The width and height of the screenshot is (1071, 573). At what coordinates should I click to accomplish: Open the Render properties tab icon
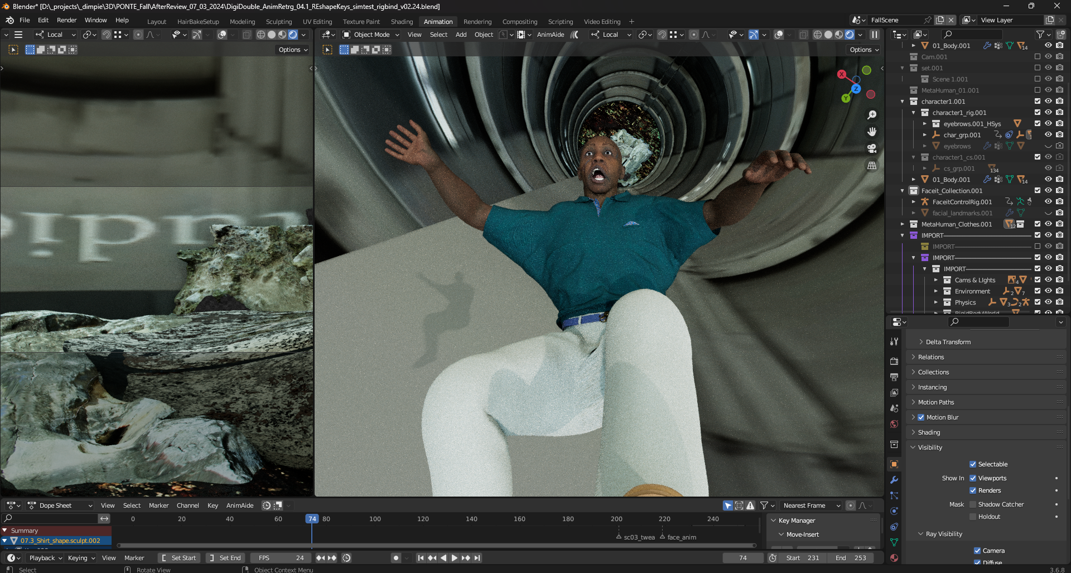(x=894, y=362)
